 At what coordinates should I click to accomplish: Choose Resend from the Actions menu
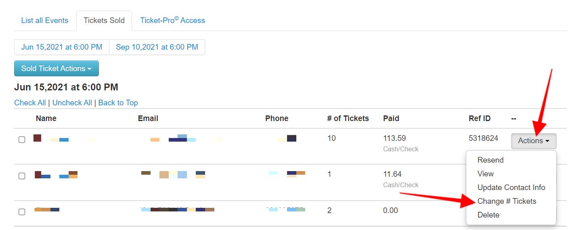(x=490, y=160)
